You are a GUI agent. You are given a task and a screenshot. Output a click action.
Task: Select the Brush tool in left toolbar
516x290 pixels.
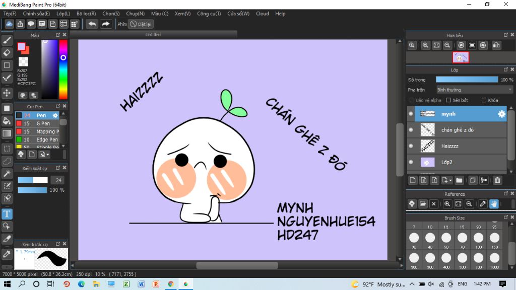click(7, 40)
